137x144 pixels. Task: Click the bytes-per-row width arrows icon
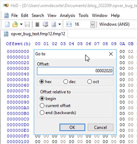[x=69, y=24]
